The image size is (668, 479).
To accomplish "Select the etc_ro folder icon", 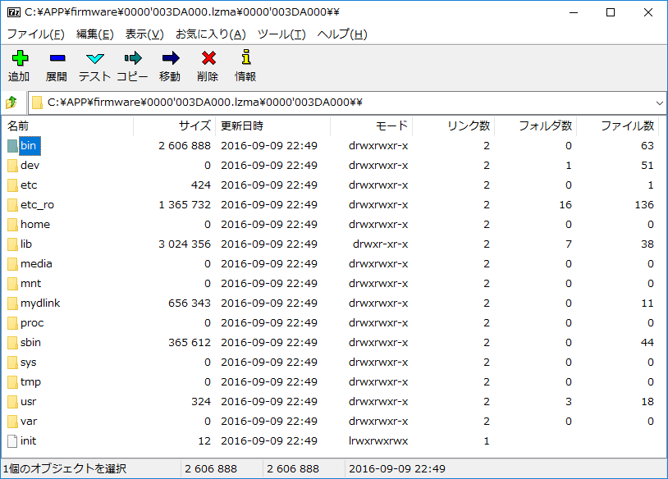I will tap(12, 205).
